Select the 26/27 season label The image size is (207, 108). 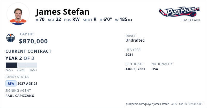click(33, 70)
